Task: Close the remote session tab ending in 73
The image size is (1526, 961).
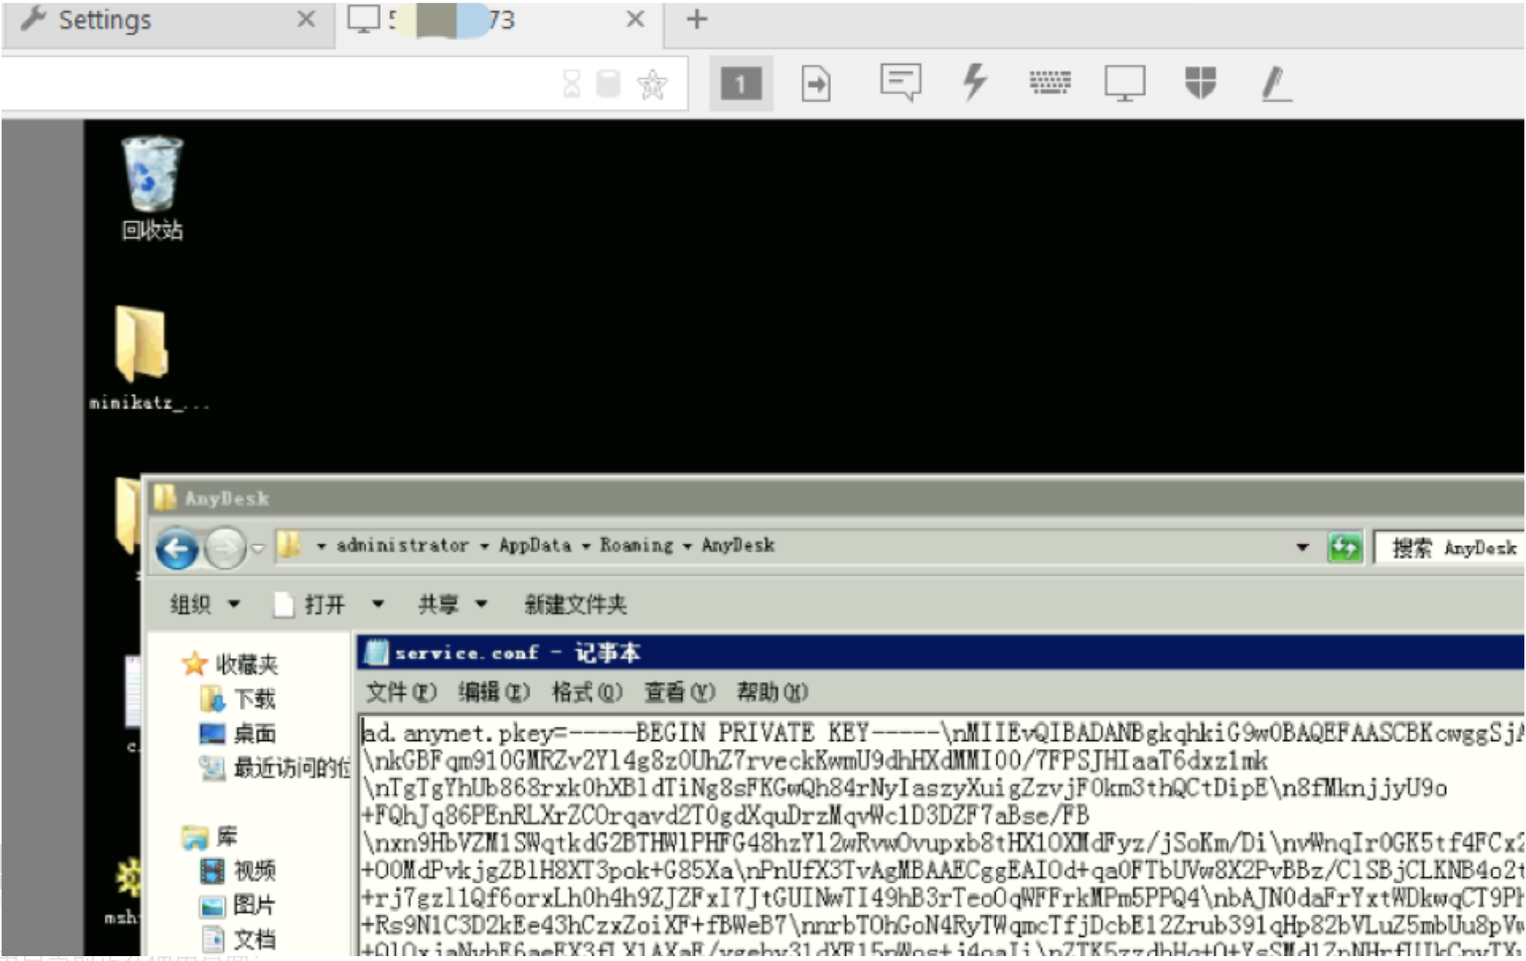Action: tap(635, 19)
